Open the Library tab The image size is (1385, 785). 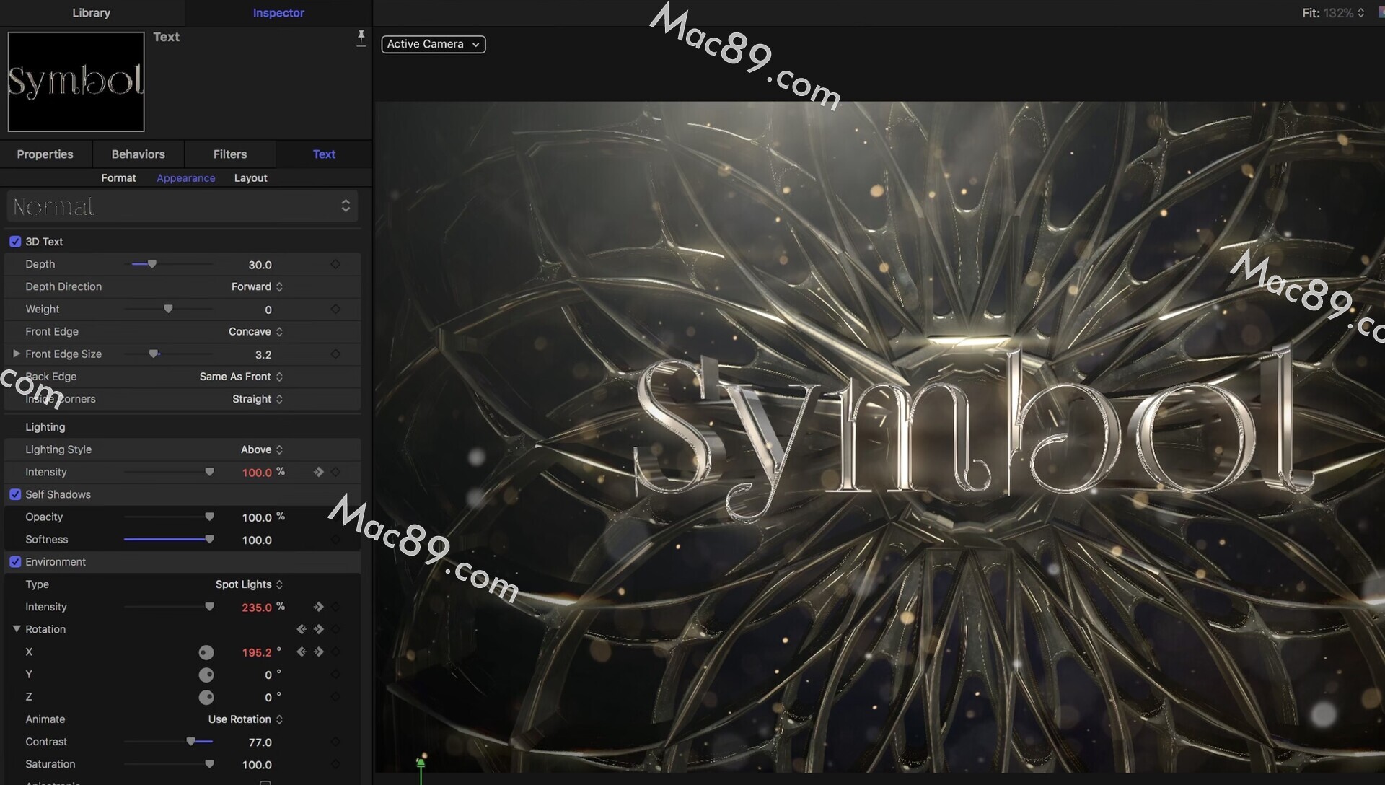tap(91, 13)
